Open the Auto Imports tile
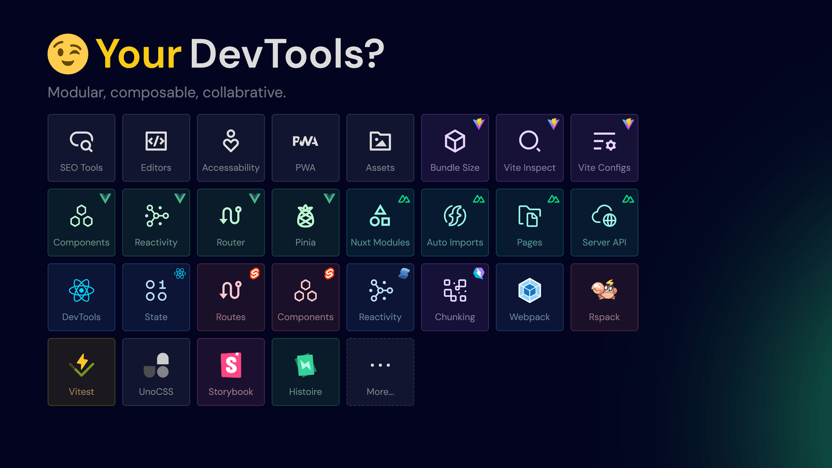Image resolution: width=832 pixels, height=468 pixels. coord(454,222)
